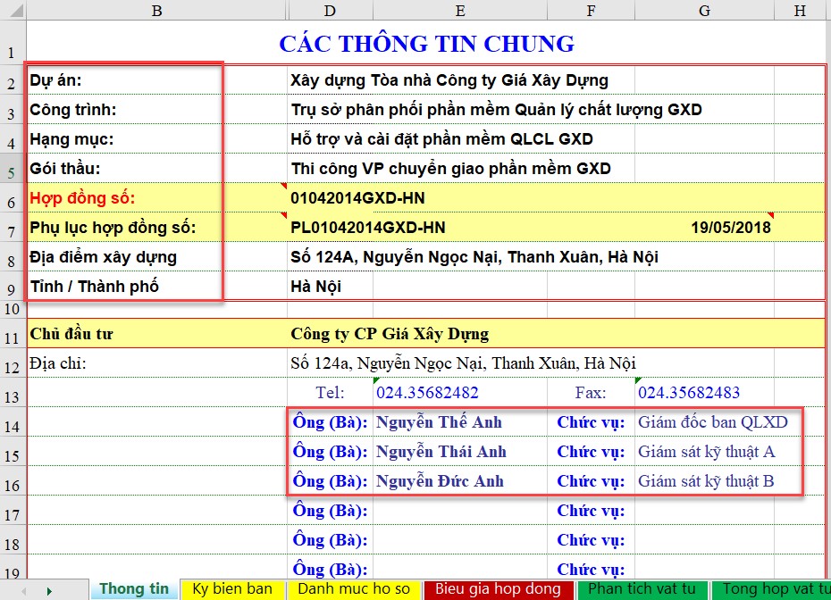Image resolution: width=831 pixels, height=600 pixels.
Task: Select column G header
Action: point(704,10)
